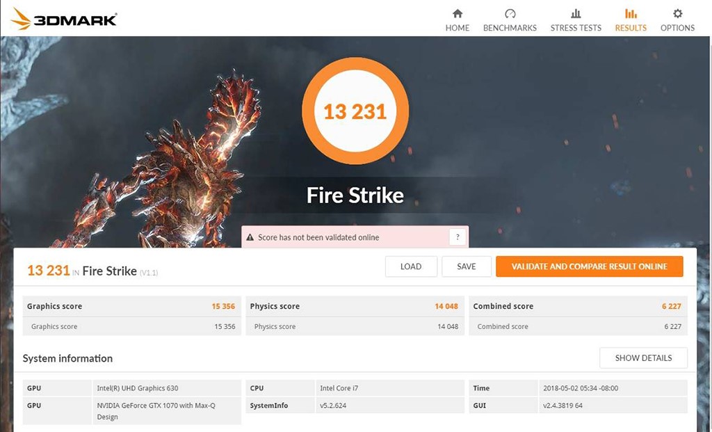The image size is (712, 432).
Task: Click the Options gear icon
Action: tap(677, 13)
